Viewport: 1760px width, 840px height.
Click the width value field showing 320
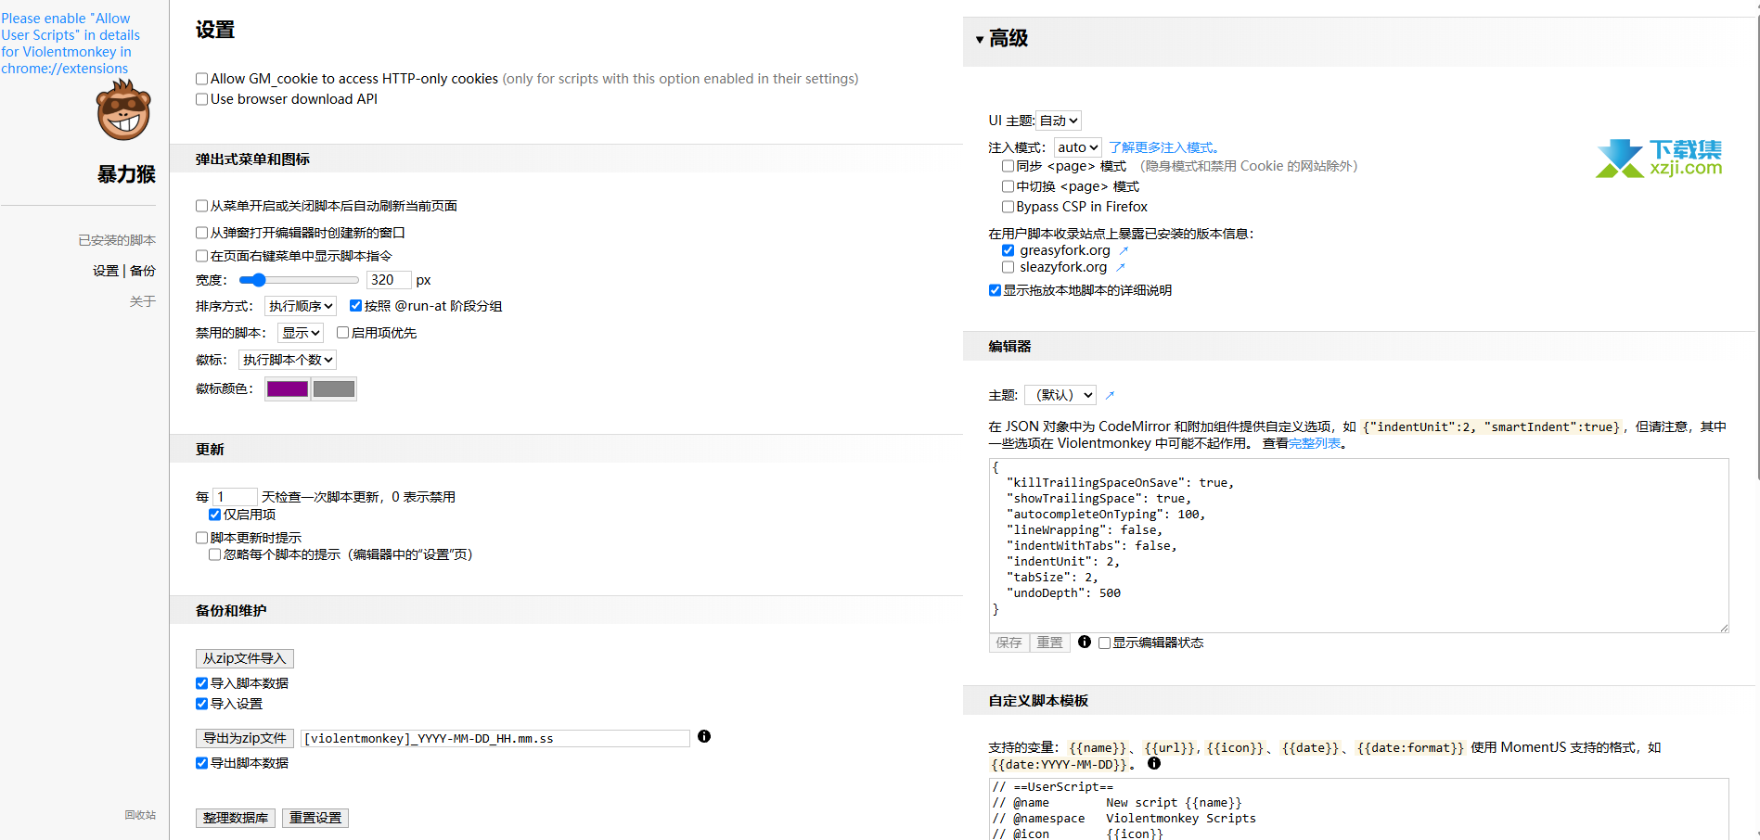pyautogui.click(x=389, y=280)
